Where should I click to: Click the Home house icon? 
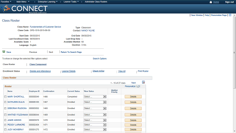(211, 2)
